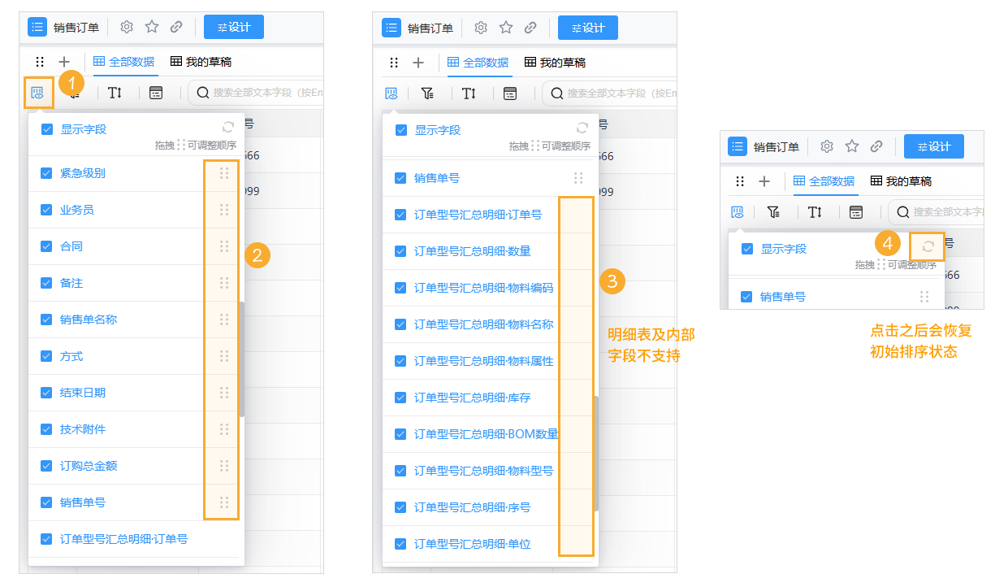Viewport: 995px width, 587px height.
Task: Click the share link icon beside the star
Action: click(x=177, y=26)
